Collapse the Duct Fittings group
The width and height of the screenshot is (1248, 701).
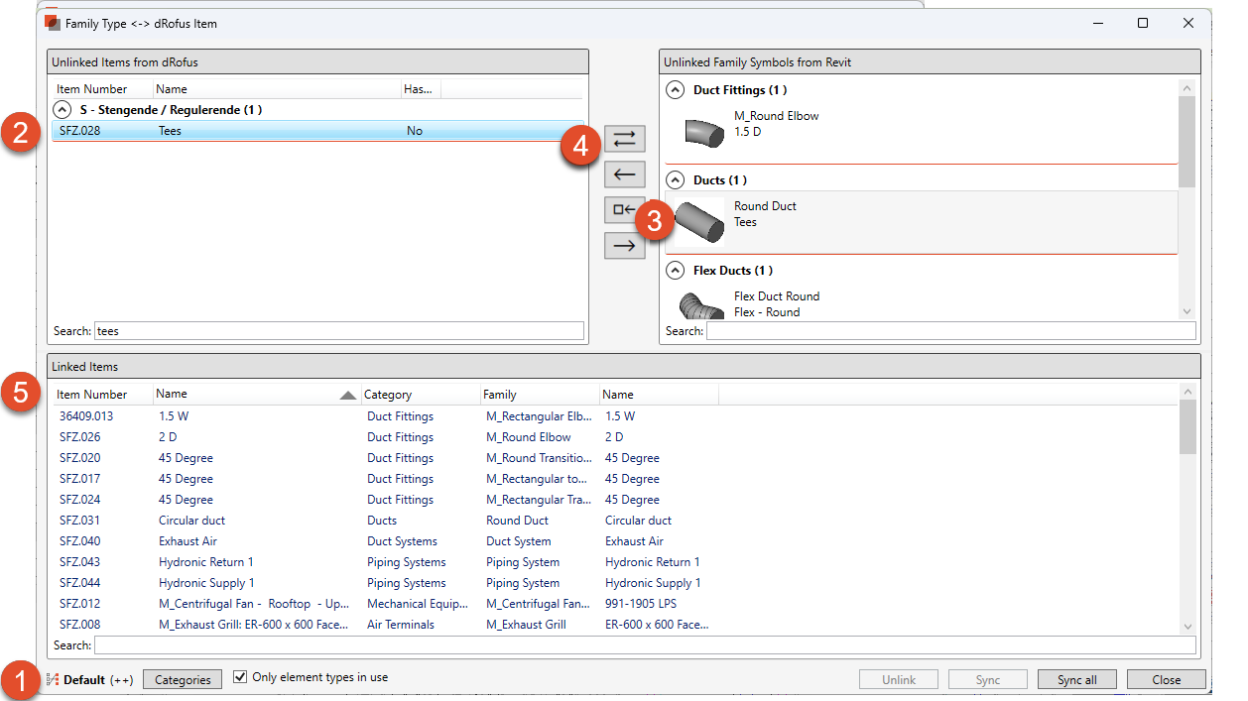coord(676,90)
